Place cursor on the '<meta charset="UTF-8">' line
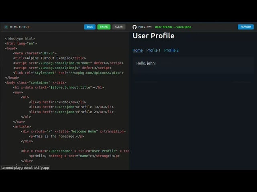Image resolution: width=257 pixels, height=192 pixels. (x=35, y=53)
